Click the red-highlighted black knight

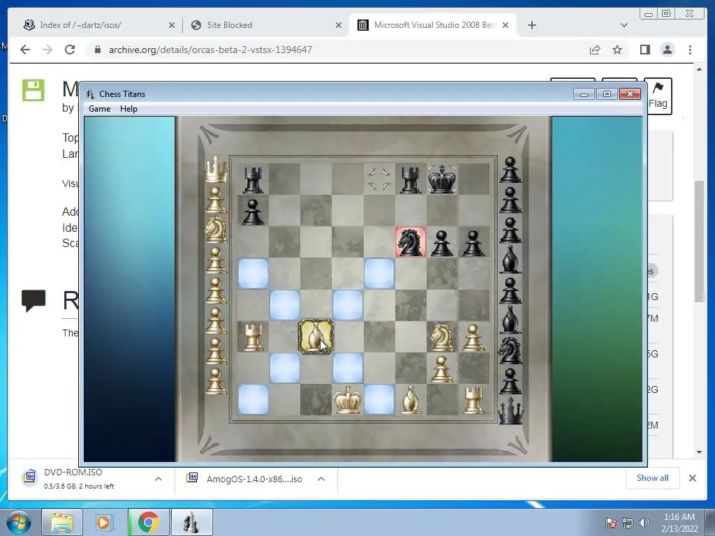coord(411,242)
